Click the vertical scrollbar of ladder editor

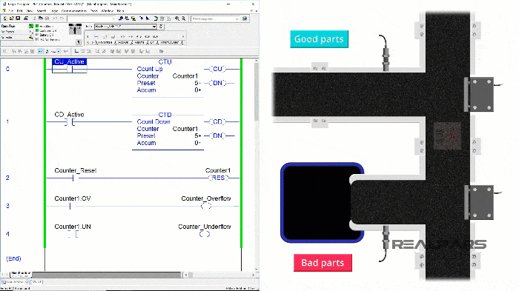tap(257, 164)
